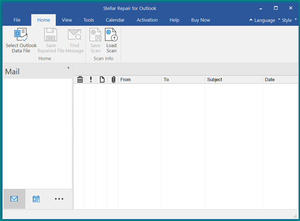Screen dimensions: 300x221
Task: Open the three-dots more options
Action: (59, 199)
